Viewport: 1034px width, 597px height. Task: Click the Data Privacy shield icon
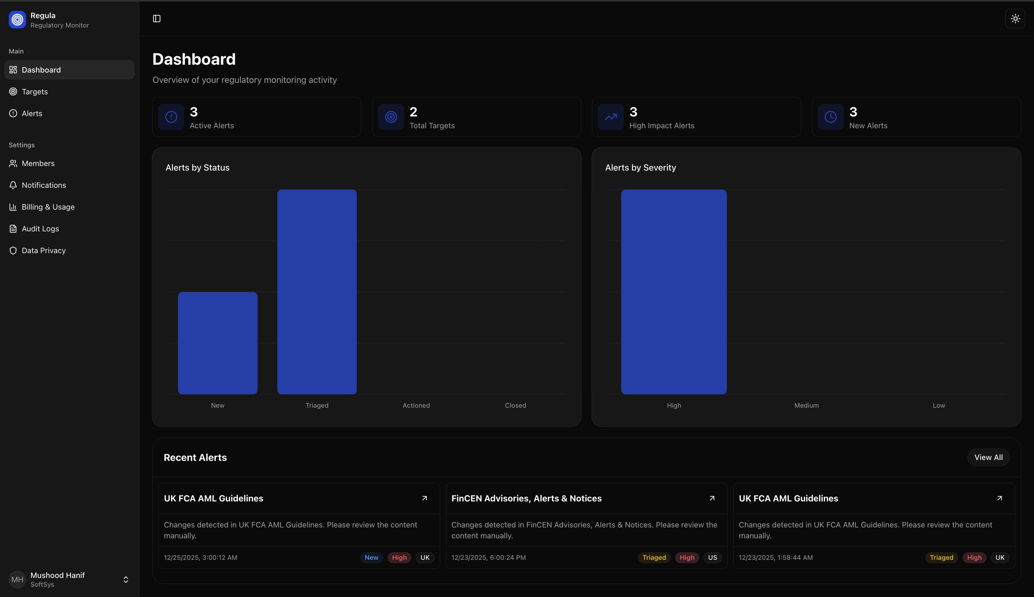[x=13, y=250]
